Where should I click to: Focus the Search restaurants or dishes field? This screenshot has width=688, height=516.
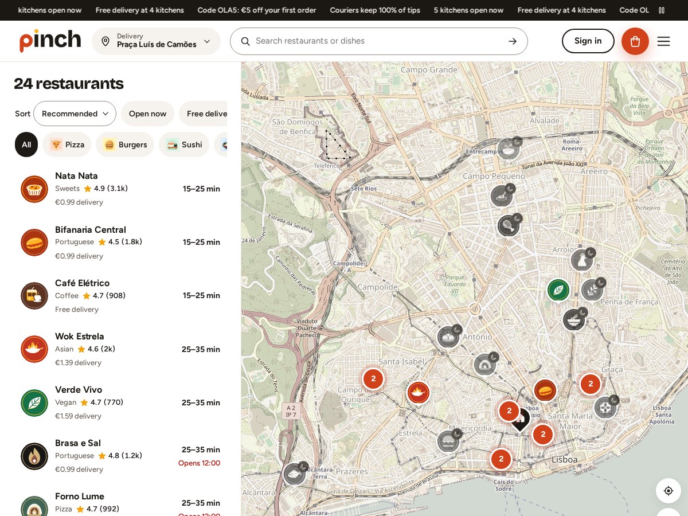pos(378,41)
